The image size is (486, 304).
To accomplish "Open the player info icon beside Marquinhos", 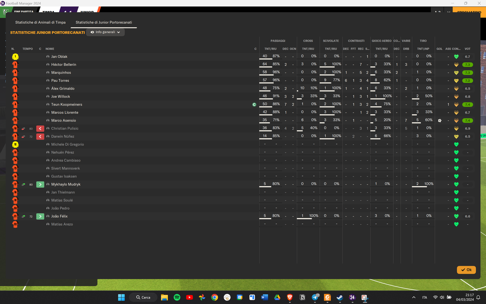I will click(48, 73).
